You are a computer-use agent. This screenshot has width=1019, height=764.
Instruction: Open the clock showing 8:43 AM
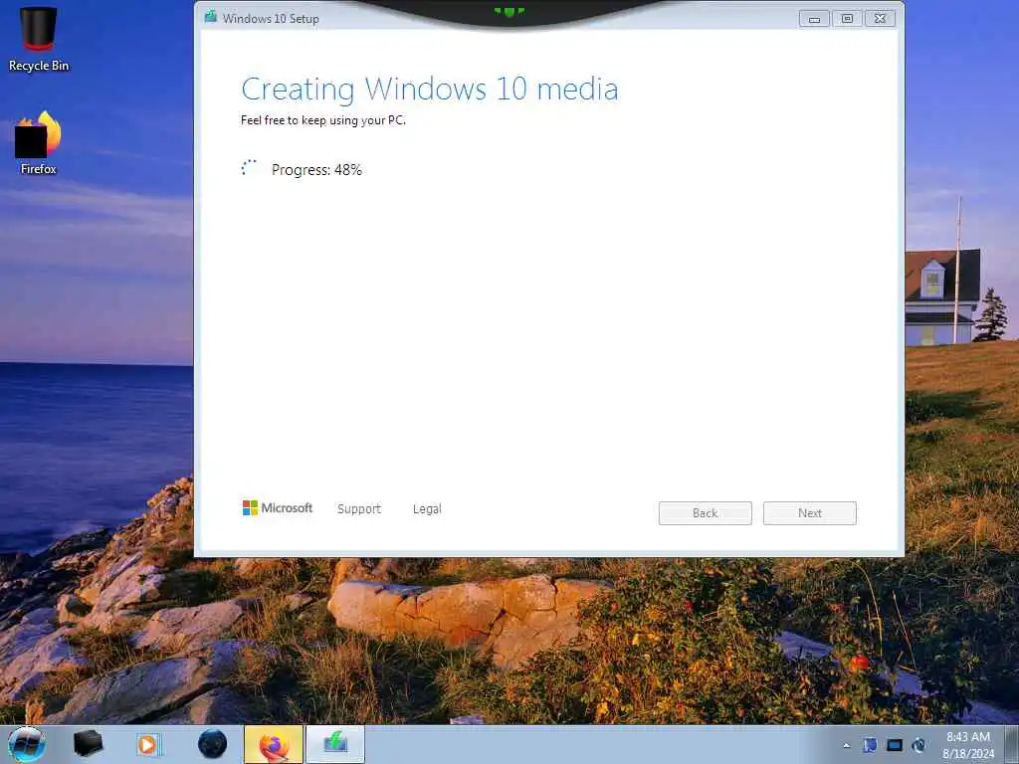coord(968,744)
